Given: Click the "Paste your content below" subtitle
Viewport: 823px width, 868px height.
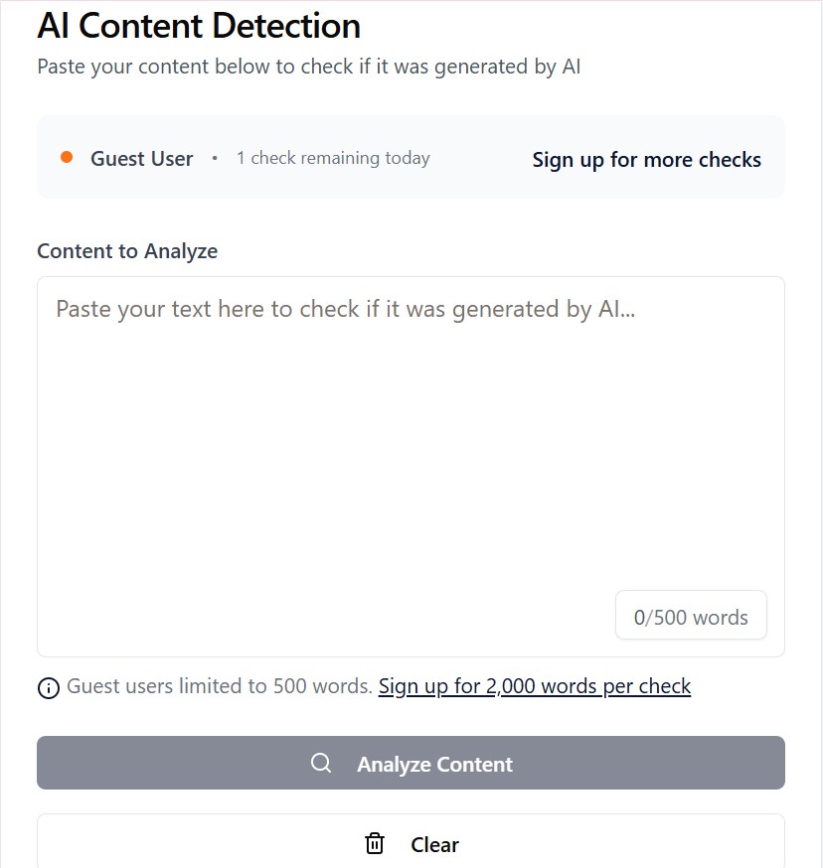Looking at the screenshot, I should click(x=308, y=68).
